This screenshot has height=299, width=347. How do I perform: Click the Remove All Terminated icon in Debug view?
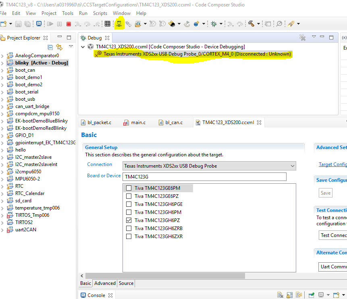[302, 37]
